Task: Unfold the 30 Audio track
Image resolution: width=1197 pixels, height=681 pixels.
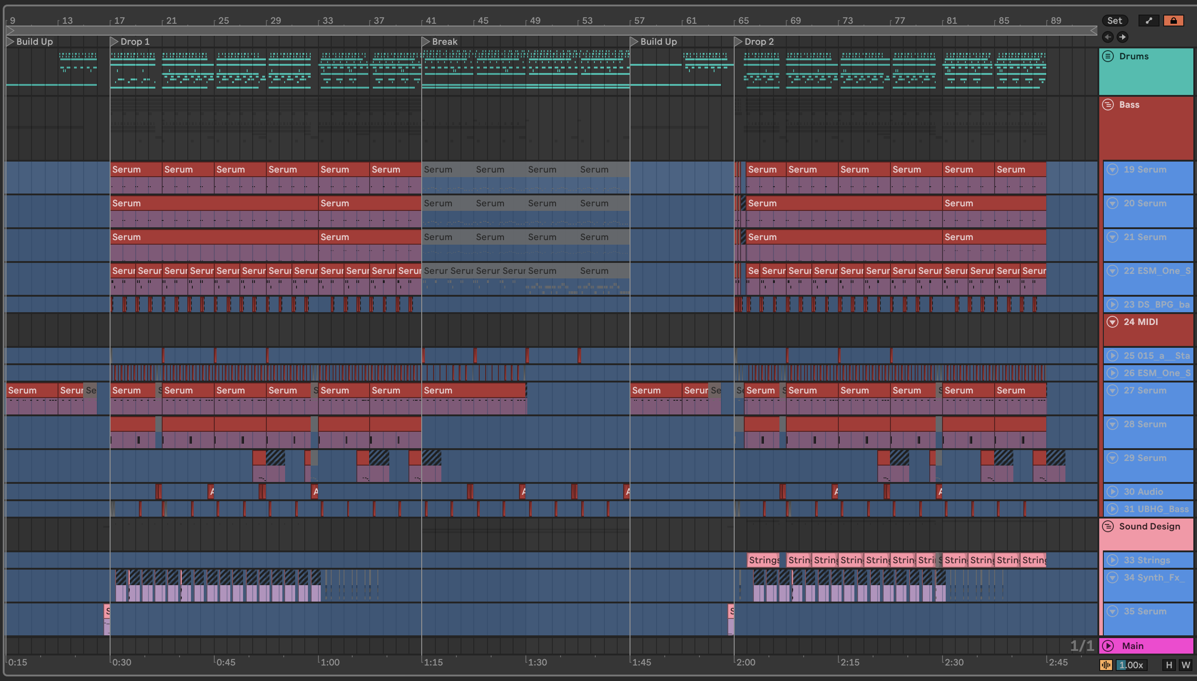Action: pyautogui.click(x=1112, y=492)
